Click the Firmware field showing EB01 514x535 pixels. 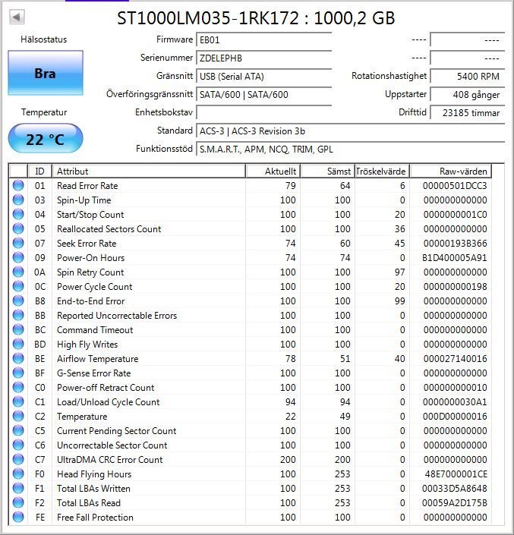(263, 39)
